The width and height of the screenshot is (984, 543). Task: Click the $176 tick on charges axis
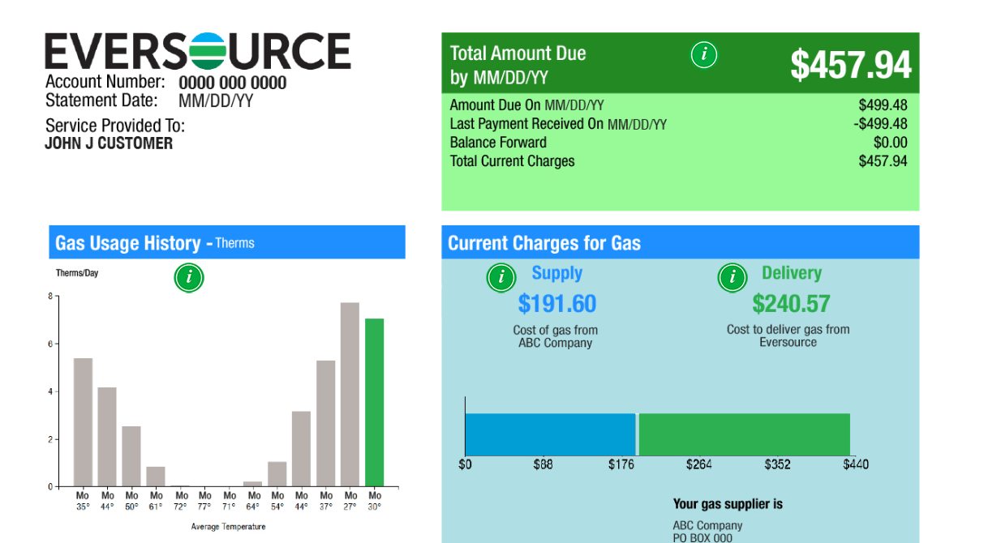click(621, 465)
